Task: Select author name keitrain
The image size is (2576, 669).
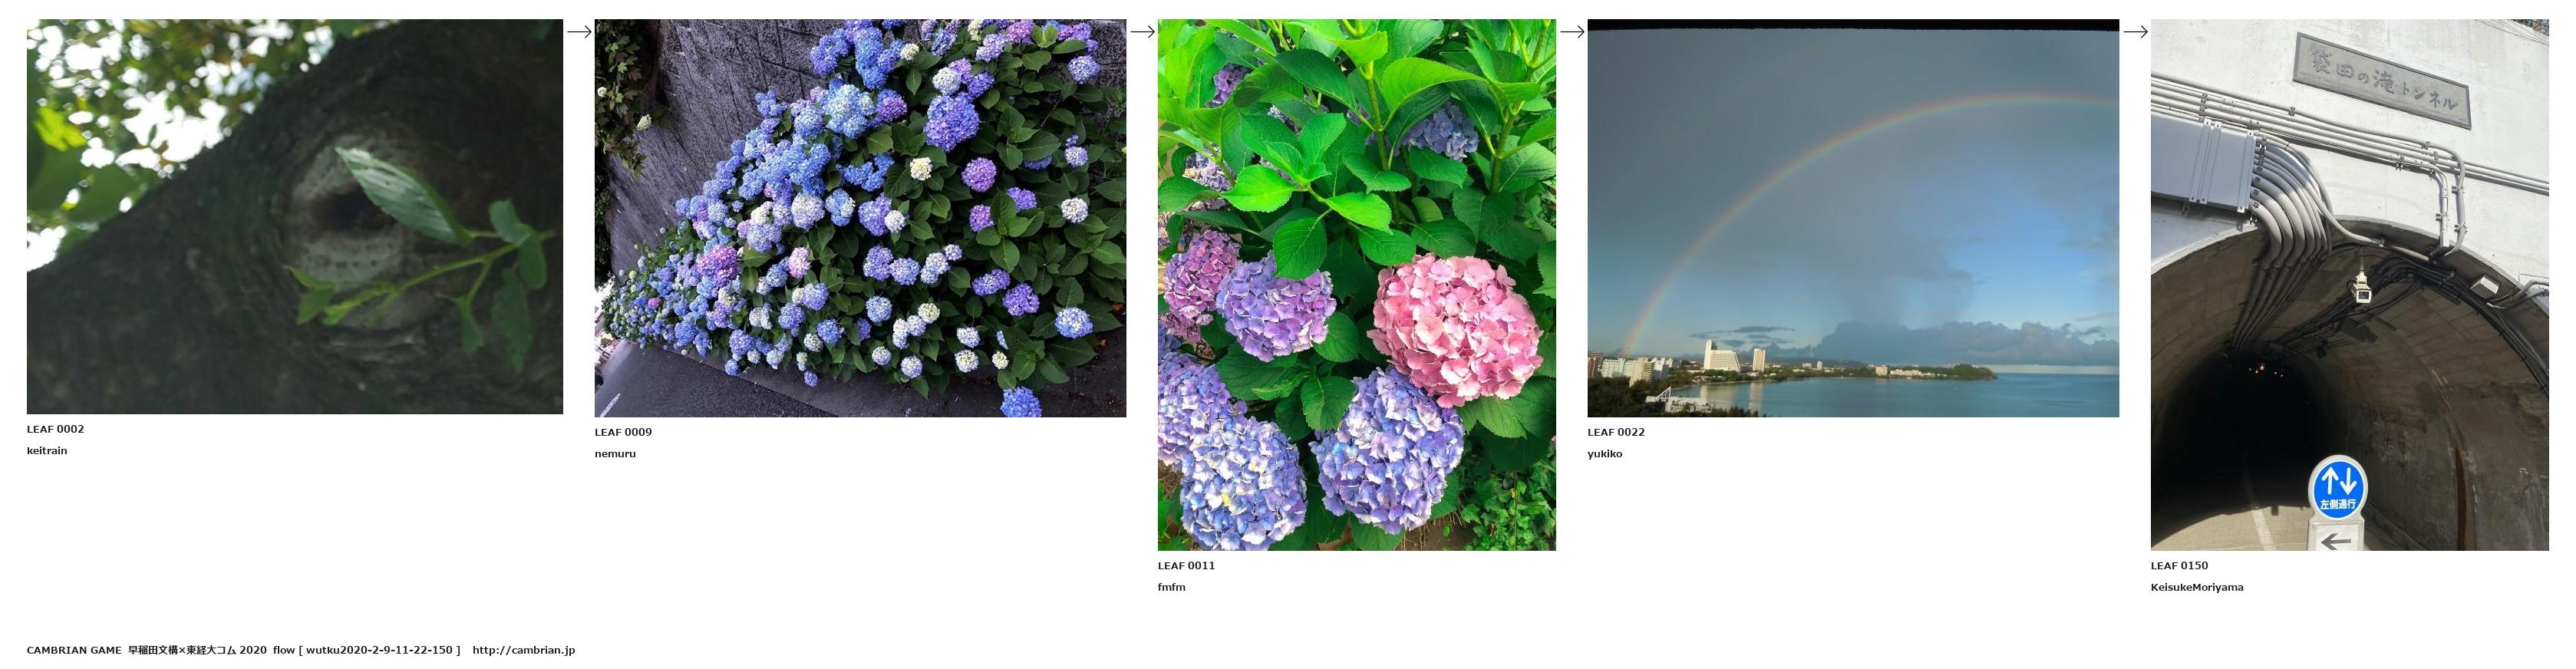Action: pos(47,451)
